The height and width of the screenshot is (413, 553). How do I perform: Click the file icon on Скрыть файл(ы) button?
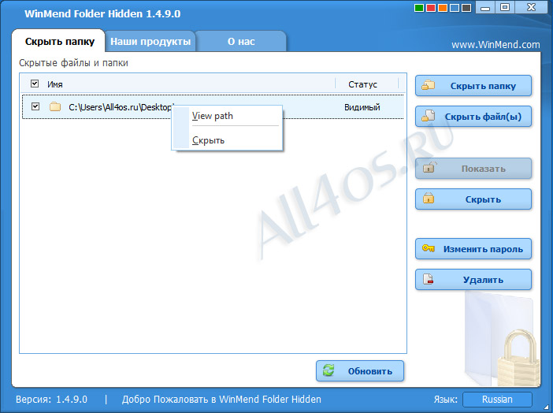point(429,116)
